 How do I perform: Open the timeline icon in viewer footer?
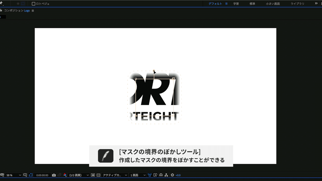coord(161,175)
